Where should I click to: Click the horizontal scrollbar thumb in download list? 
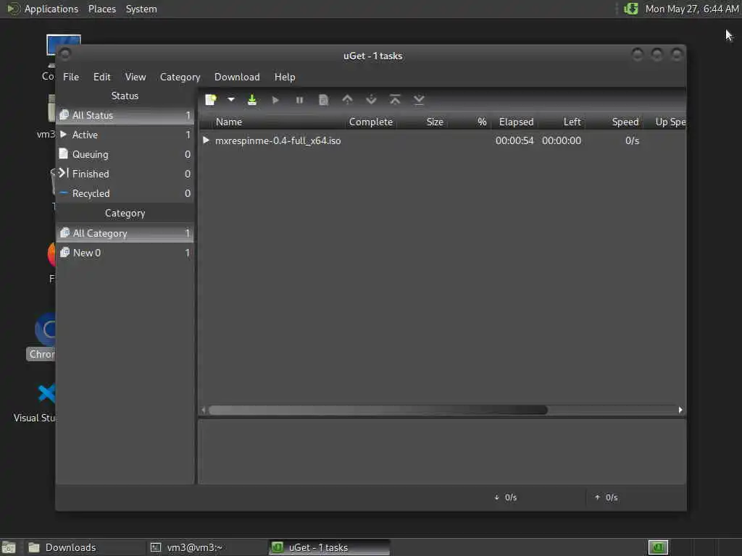coord(378,410)
